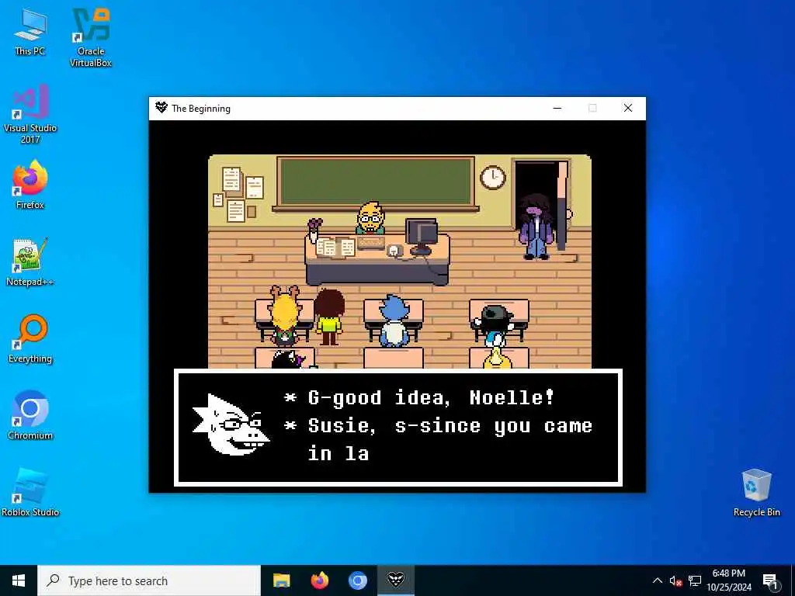795x596 pixels.
Task: Open the network status tray icon
Action: 695,580
